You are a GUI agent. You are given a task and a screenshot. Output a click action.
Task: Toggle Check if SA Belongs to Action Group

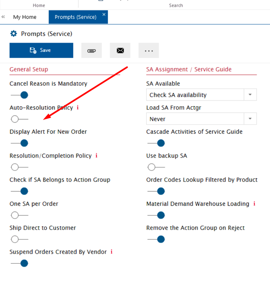pos(20,191)
